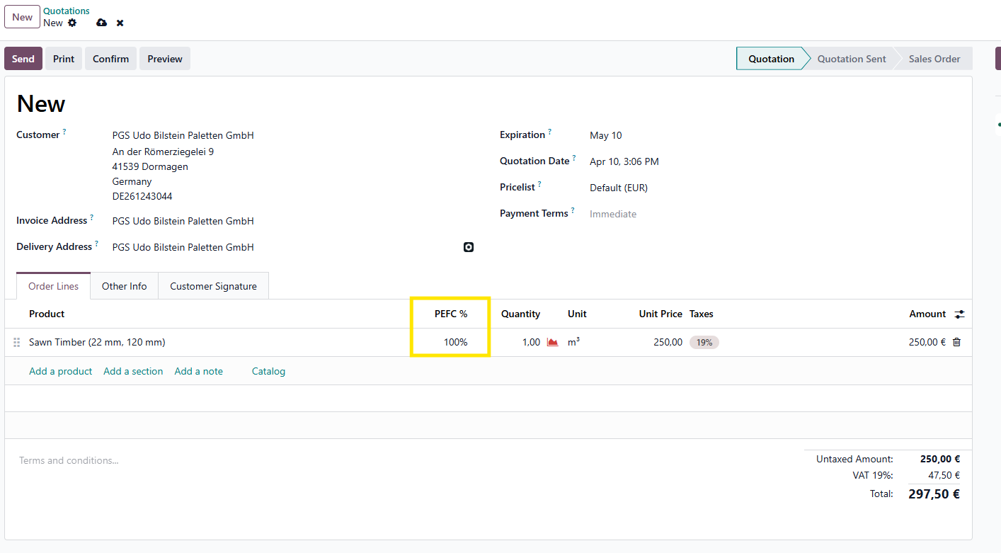The image size is (1001, 553).
Task: Switch to the Other Info tab
Action: (x=124, y=286)
